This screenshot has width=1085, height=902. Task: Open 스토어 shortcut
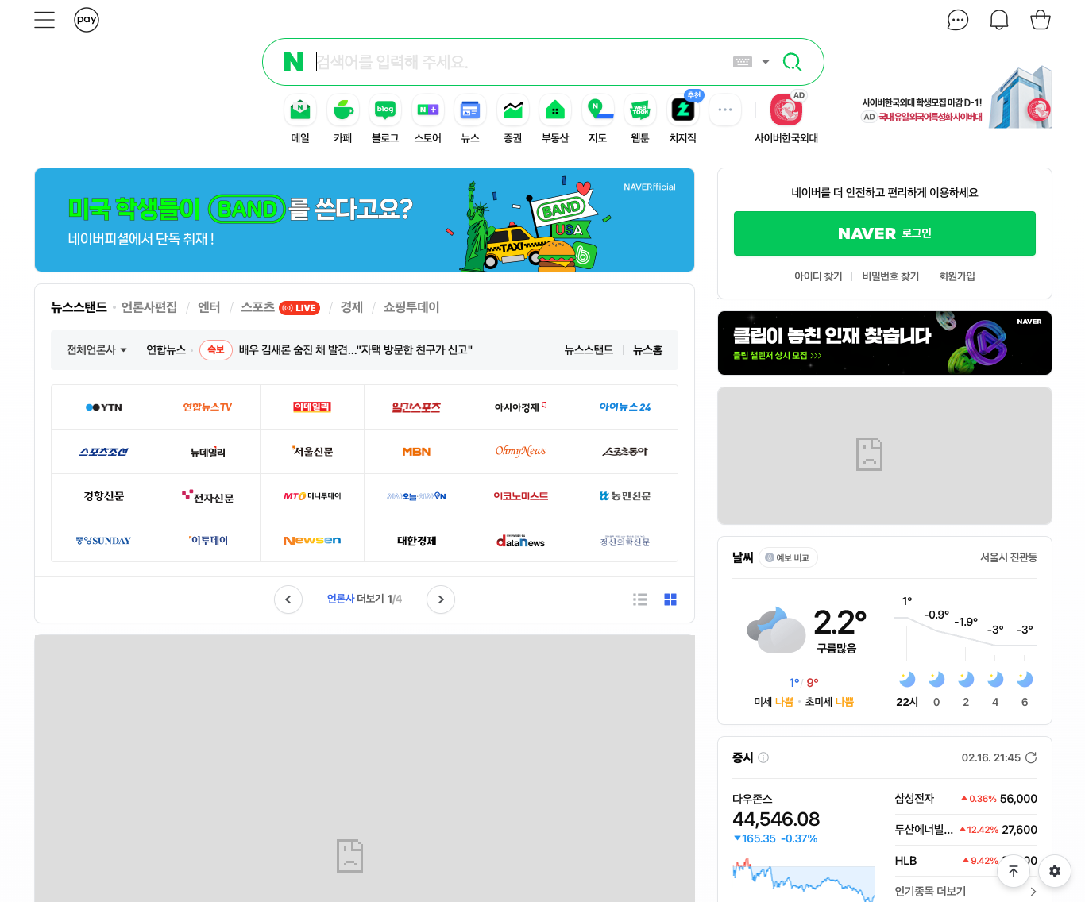(428, 120)
